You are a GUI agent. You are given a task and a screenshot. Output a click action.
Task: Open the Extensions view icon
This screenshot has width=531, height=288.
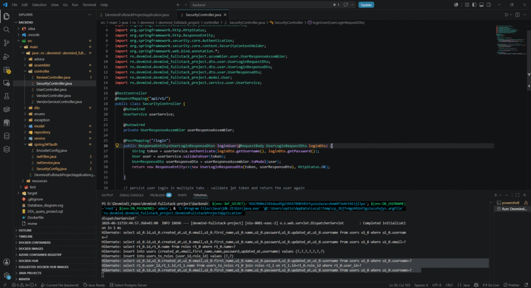pyautogui.click(x=6, y=70)
